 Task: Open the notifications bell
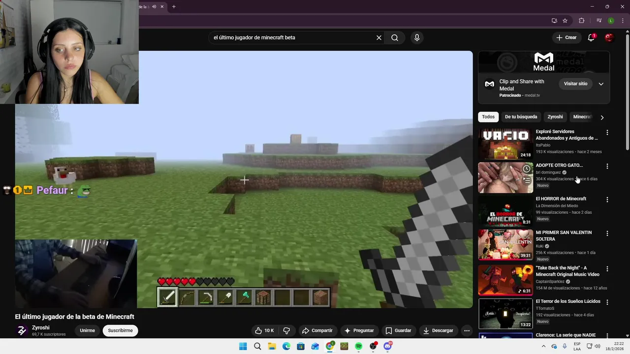point(591,37)
